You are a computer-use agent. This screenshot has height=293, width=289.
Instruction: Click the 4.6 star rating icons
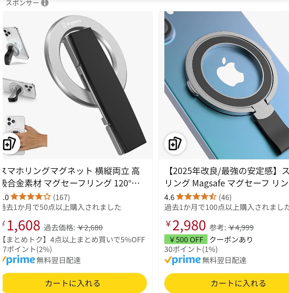point(196,197)
